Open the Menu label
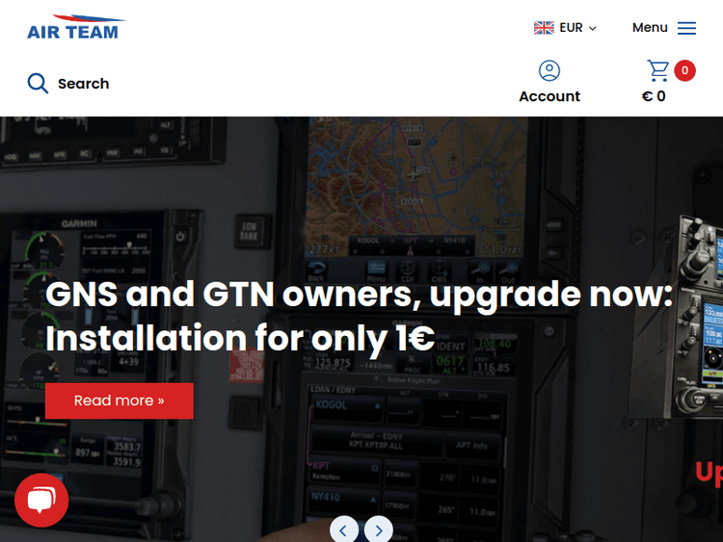This screenshot has height=542, width=723. [650, 28]
